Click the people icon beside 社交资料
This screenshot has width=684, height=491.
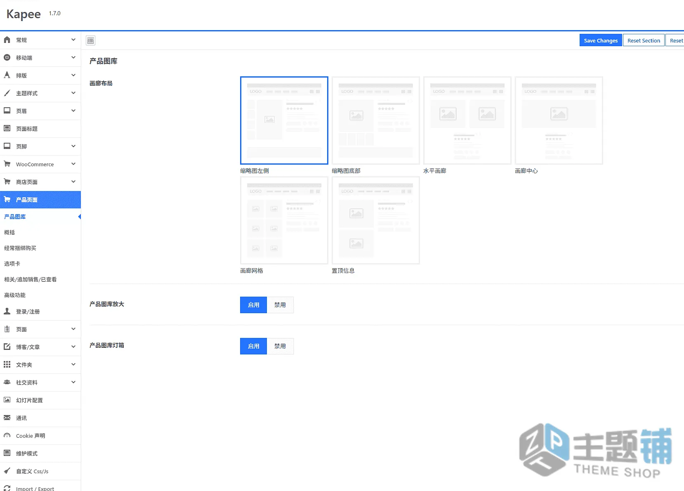(x=7, y=382)
